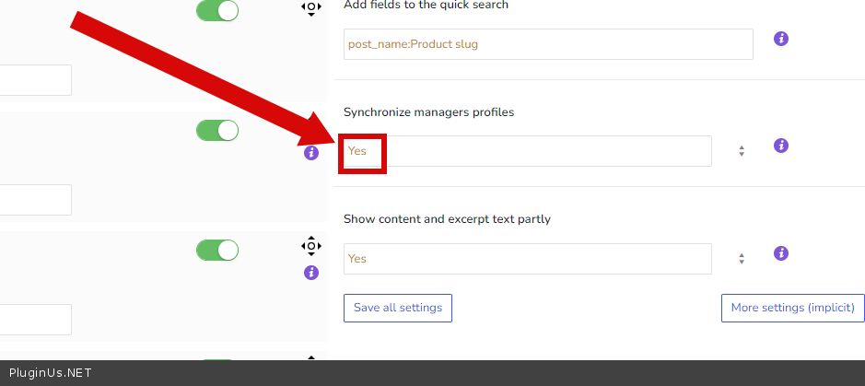Turn off the topmost green toggle switch
The width and height of the screenshot is (865, 386).
pos(217,11)
